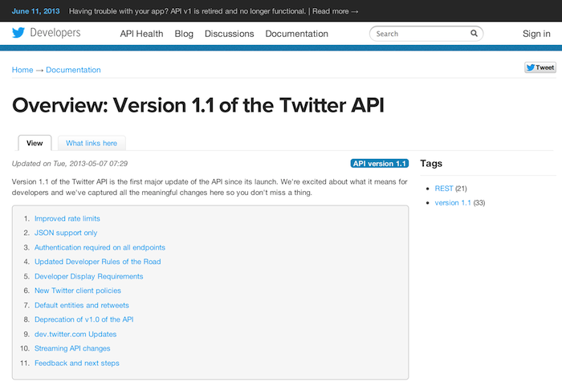Jump to JSON support only
562x386 pixels.
coord(66,233)
